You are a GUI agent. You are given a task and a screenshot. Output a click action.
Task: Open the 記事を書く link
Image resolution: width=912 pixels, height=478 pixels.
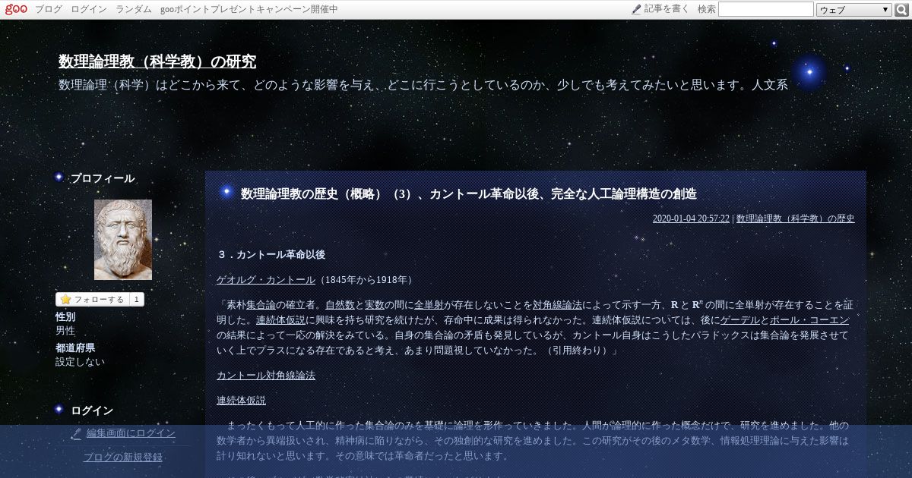pos(667,9)
